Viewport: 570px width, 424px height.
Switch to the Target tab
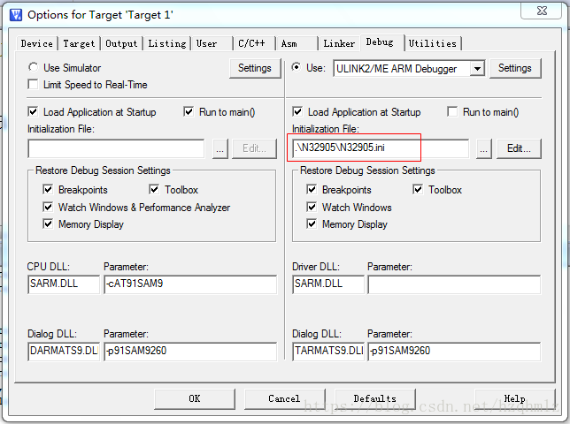(x=79, y=43)
